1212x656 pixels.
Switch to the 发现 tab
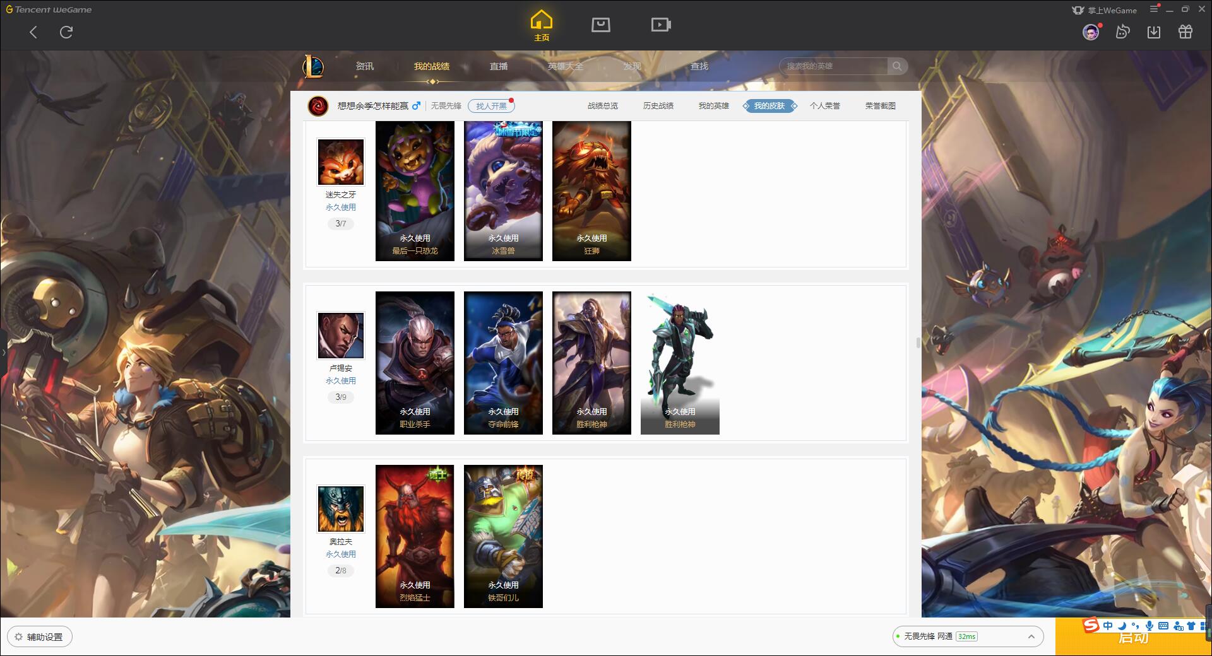click(633, 66)
